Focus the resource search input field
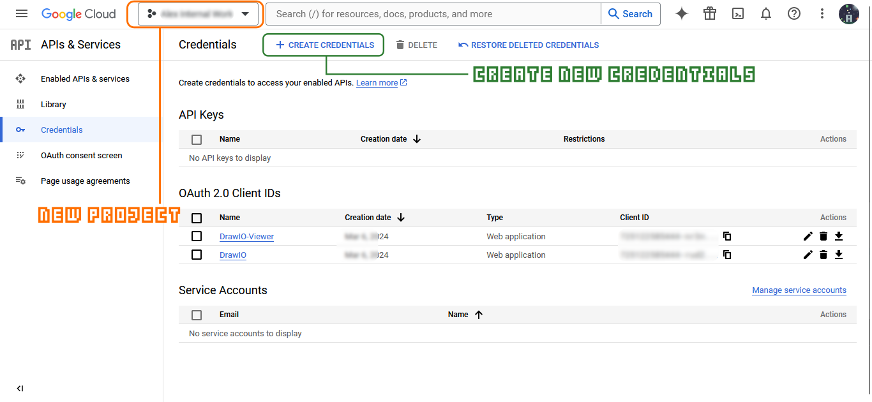The width and height of the screenshot is (872, 402). [433, 14]
